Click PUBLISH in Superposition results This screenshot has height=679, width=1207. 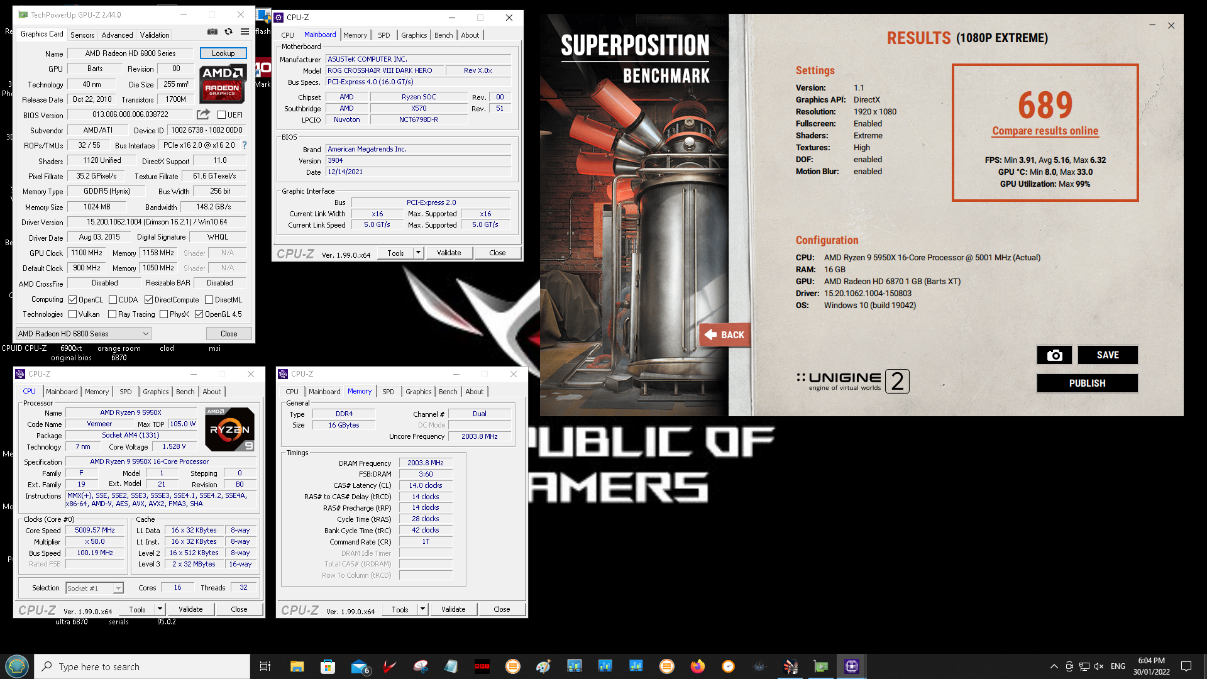coord(1088,384)
